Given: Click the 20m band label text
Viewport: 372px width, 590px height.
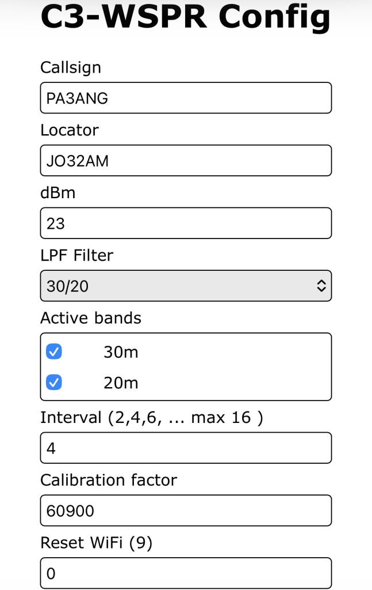Looking at the screenshot, I should 121,383.
